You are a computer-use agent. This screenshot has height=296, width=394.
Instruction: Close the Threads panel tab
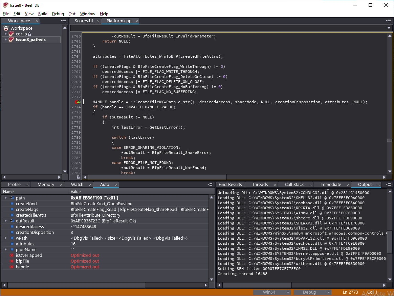(275, 185)
